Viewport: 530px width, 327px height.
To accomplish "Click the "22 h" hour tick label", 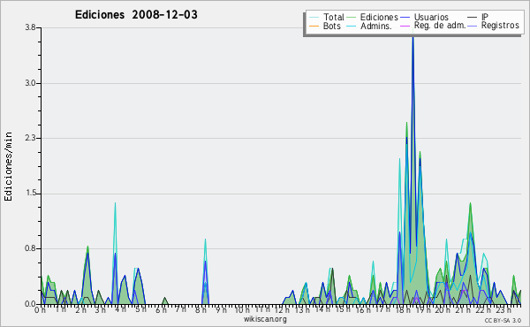I will tap(482, 310).
